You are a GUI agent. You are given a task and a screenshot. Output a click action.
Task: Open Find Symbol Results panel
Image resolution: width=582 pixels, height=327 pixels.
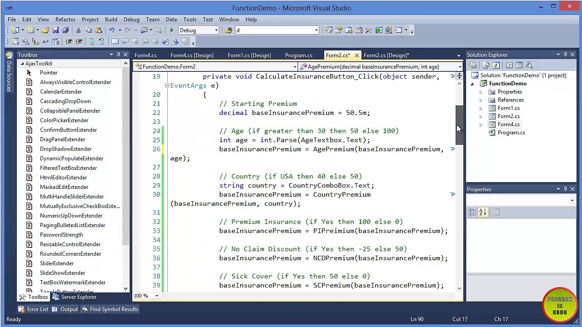[110, 309]
